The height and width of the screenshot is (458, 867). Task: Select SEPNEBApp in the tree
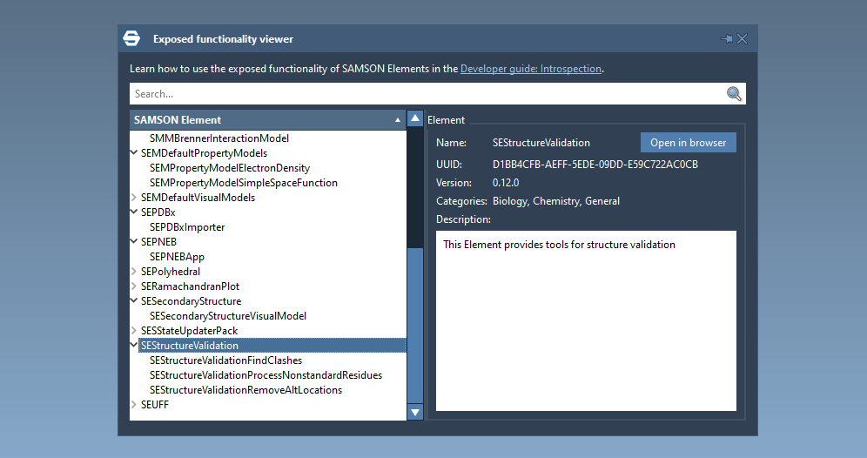[177, 257]
